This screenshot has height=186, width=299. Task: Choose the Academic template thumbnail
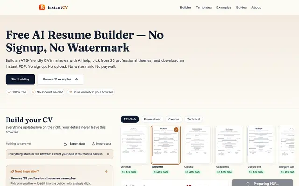click(229, 145)
